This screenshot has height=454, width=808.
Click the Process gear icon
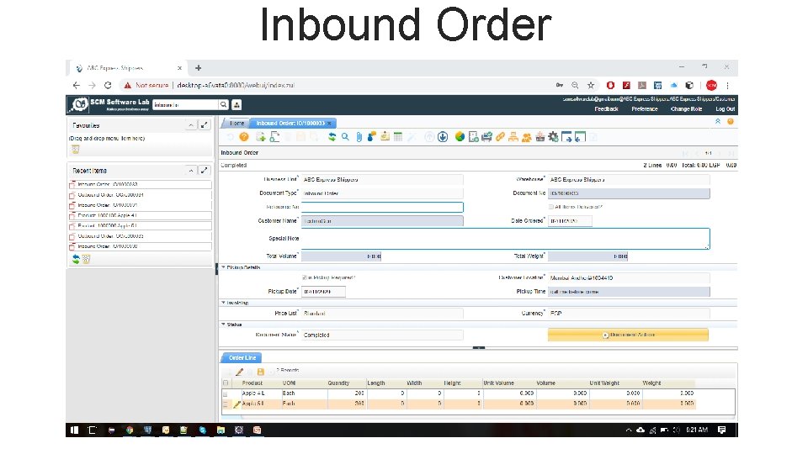[x=554, y=137]
